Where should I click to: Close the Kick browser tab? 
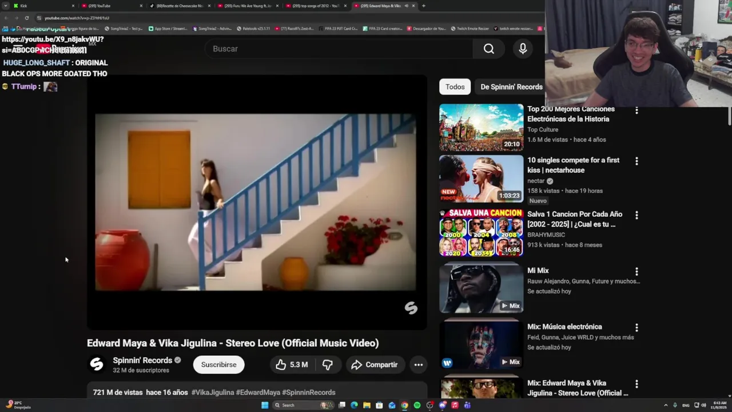pos(73,6)
